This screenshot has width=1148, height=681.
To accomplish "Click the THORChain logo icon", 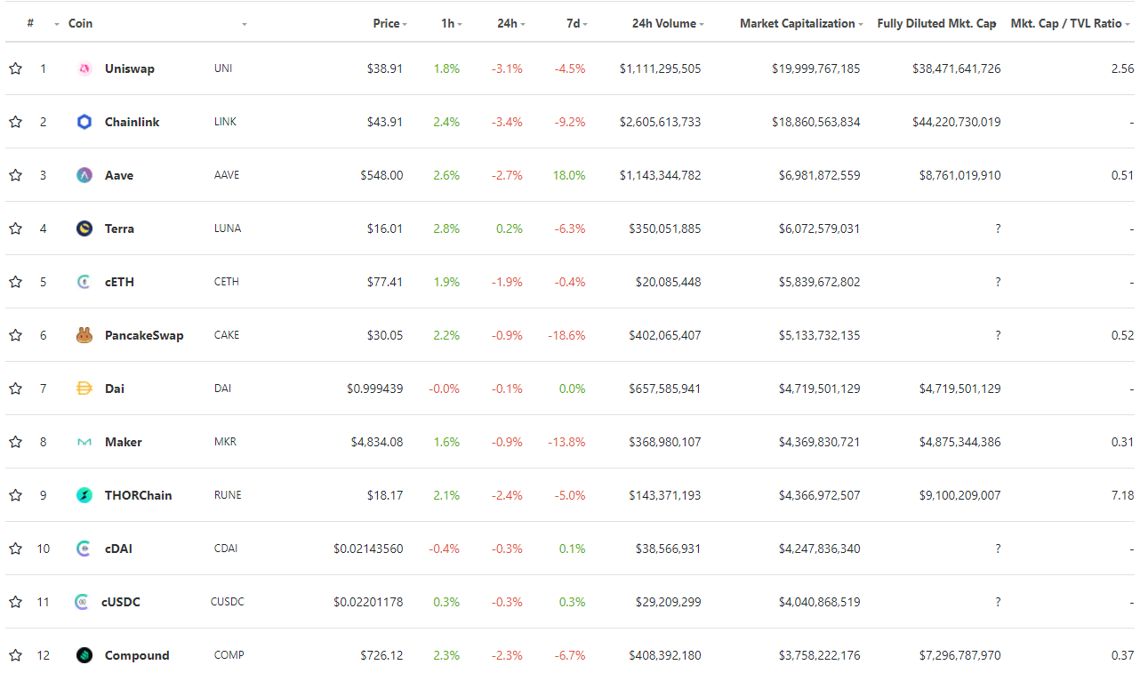I will [84, 495].
